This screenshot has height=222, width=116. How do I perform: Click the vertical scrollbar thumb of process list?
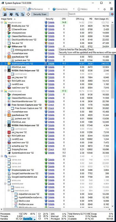click(112, 61)
